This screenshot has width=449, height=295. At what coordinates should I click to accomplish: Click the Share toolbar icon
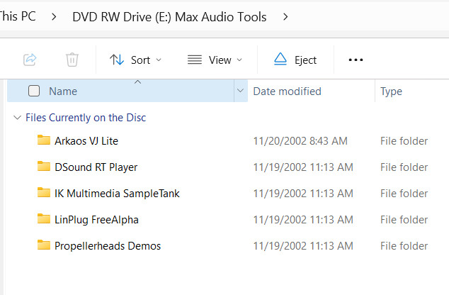pos(30,60)
